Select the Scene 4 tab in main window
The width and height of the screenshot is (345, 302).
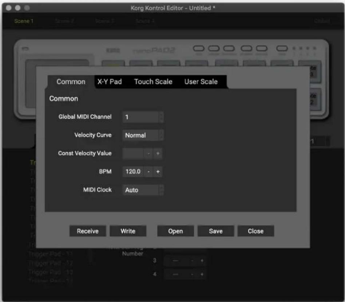145,21
